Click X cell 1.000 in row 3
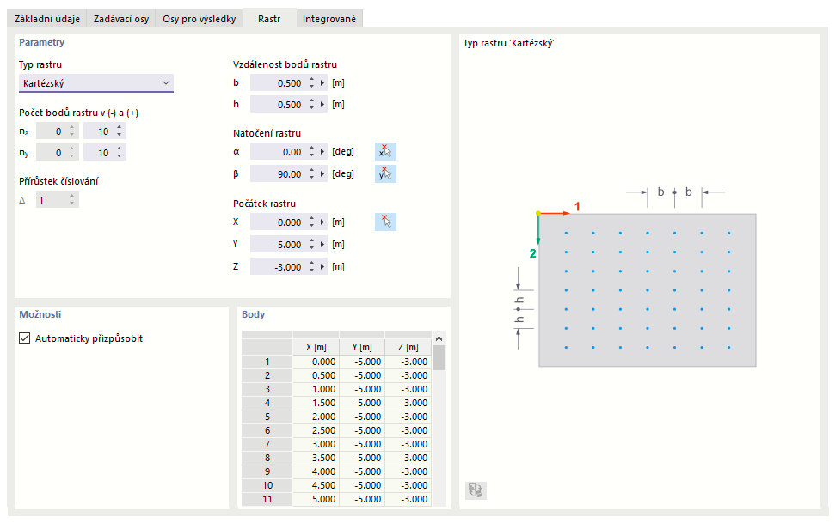The height and width of the screenshot is (523, 835). click(316, 389)
